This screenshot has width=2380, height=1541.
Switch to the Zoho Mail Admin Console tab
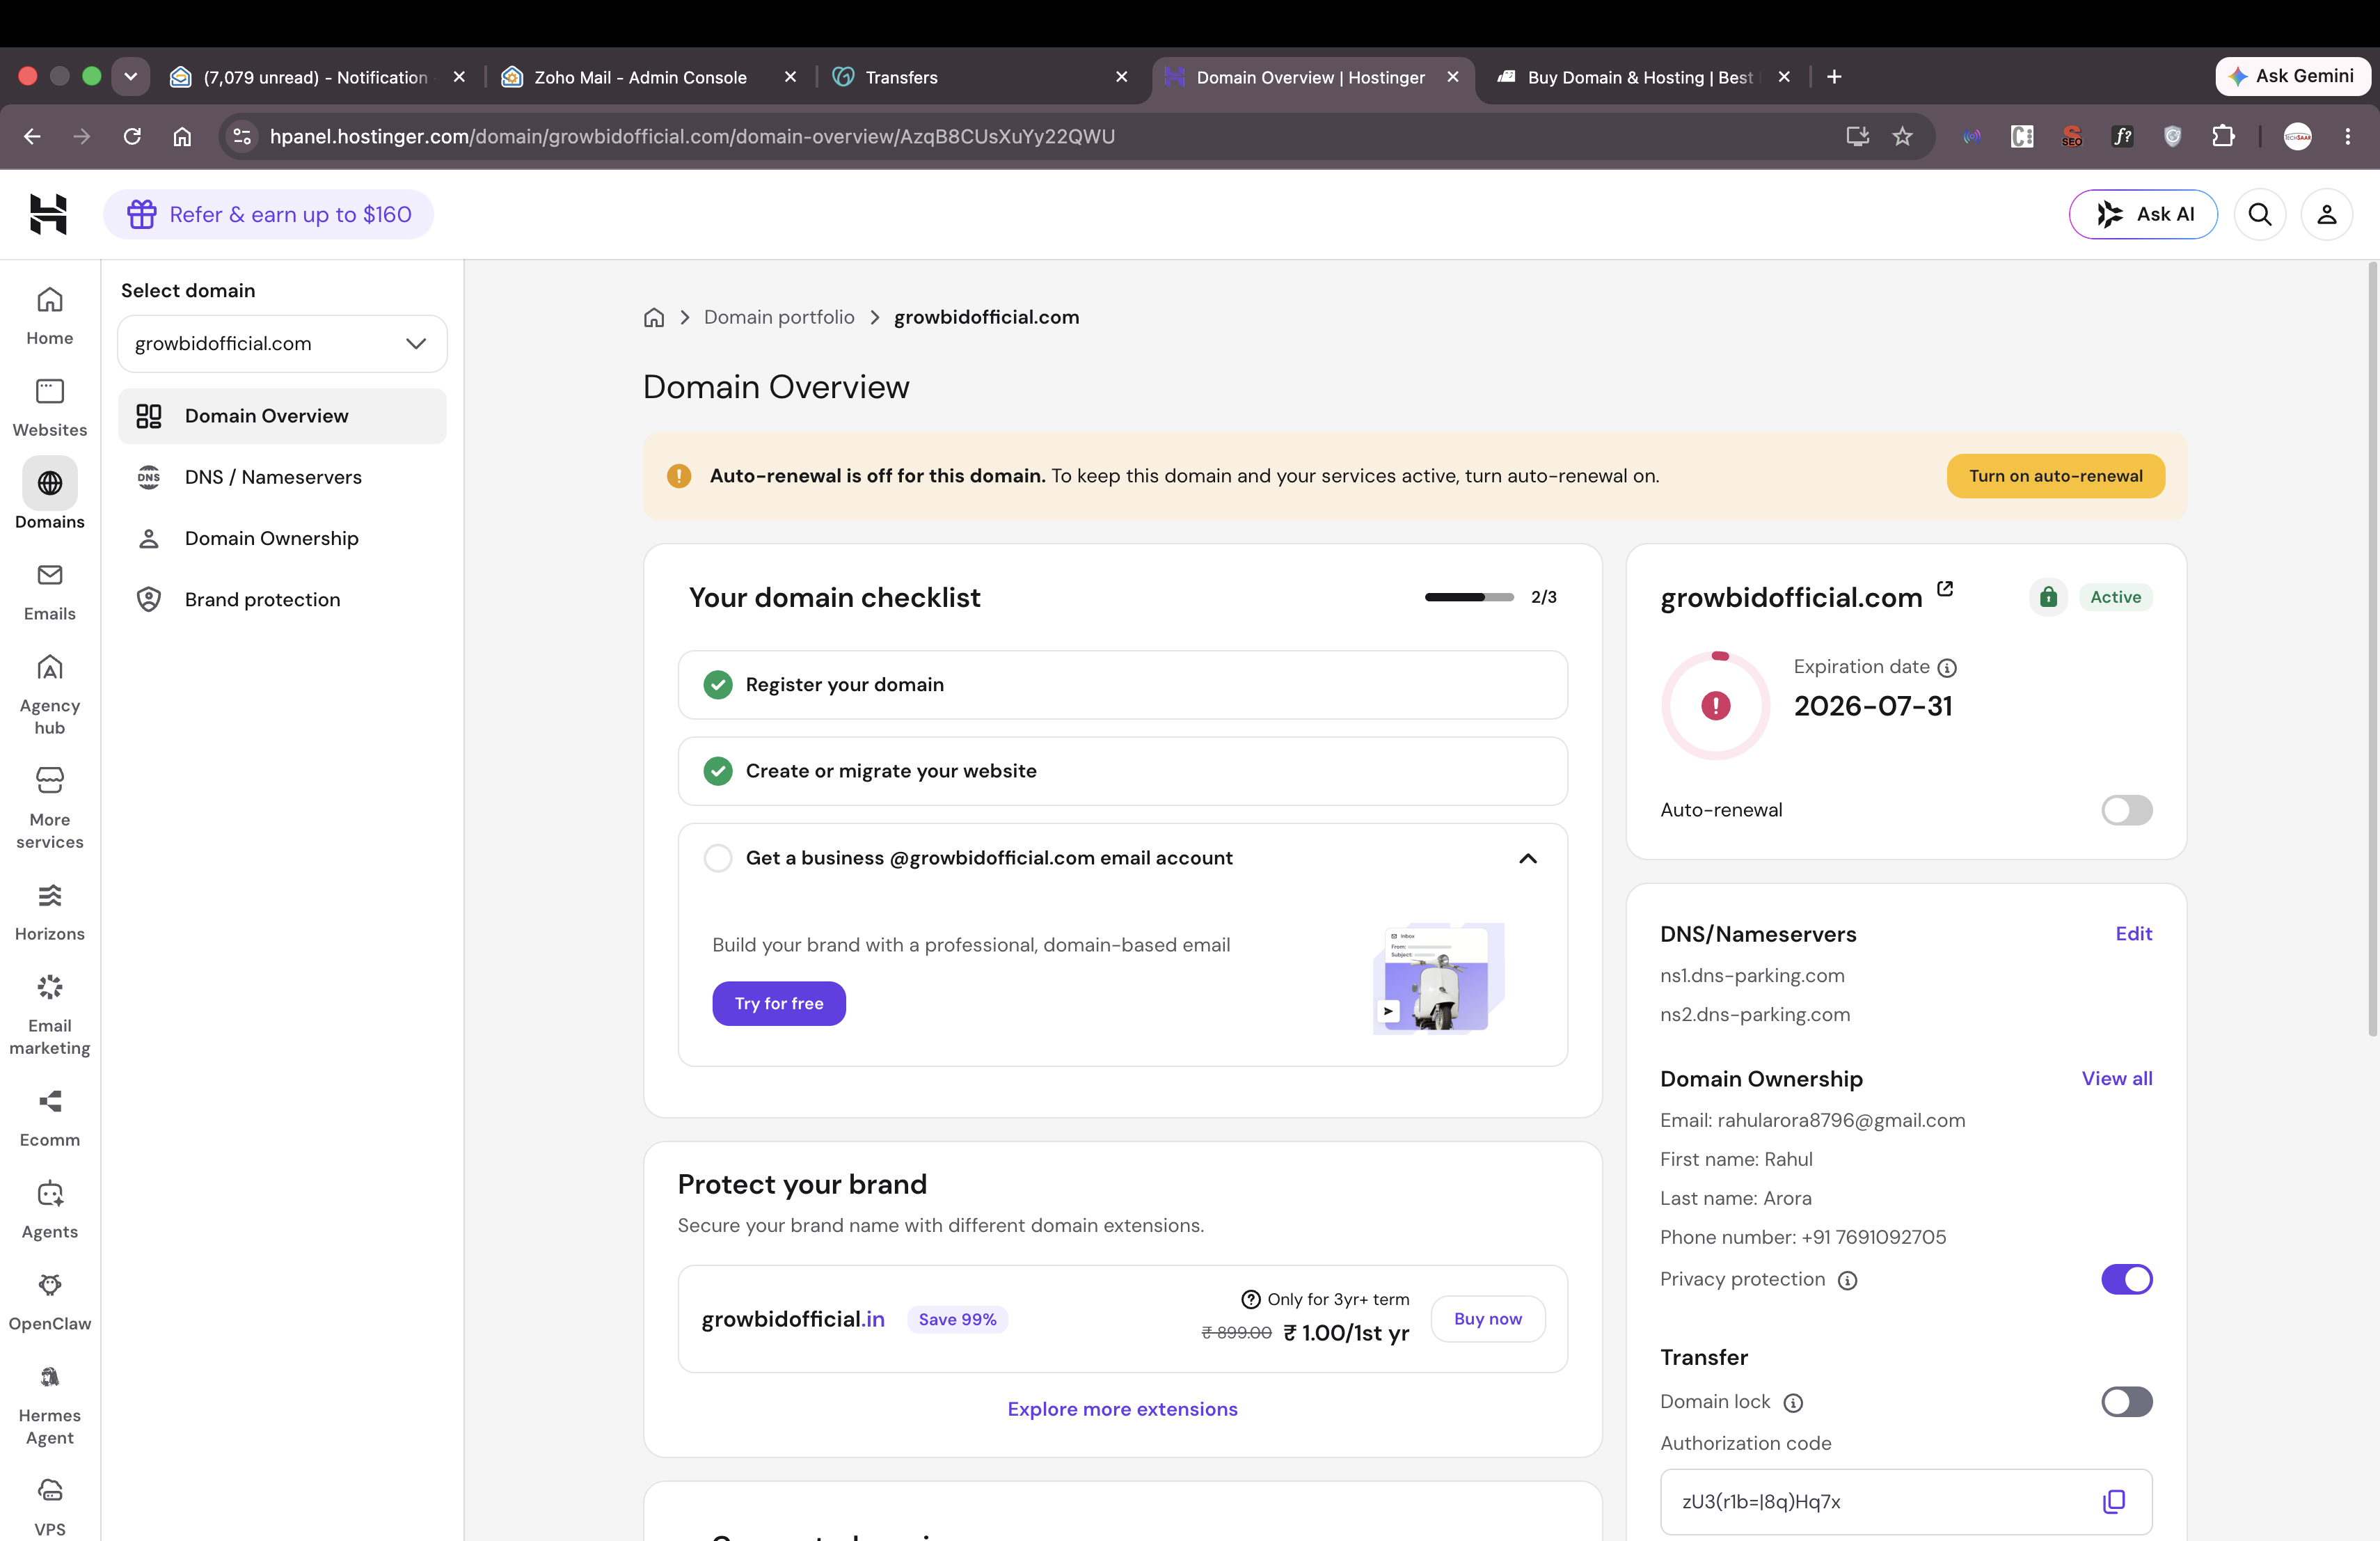pyautogui.click(x=640, y=77)
